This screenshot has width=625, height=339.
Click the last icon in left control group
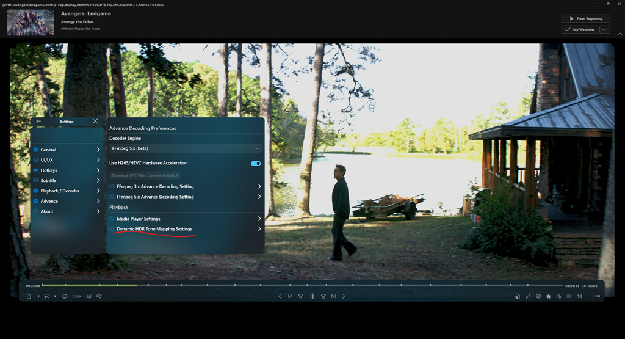click(99, 296)
